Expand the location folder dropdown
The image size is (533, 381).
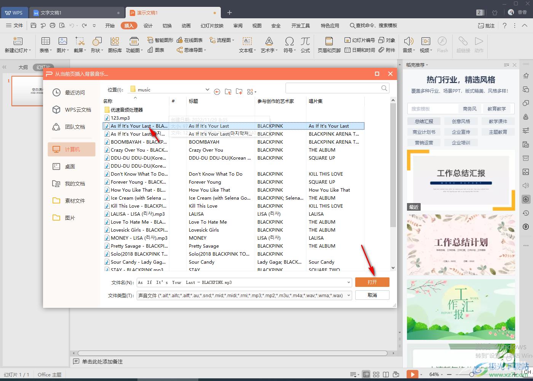tap(207, 90)
